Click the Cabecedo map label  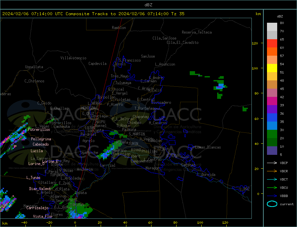pos(41,144)
